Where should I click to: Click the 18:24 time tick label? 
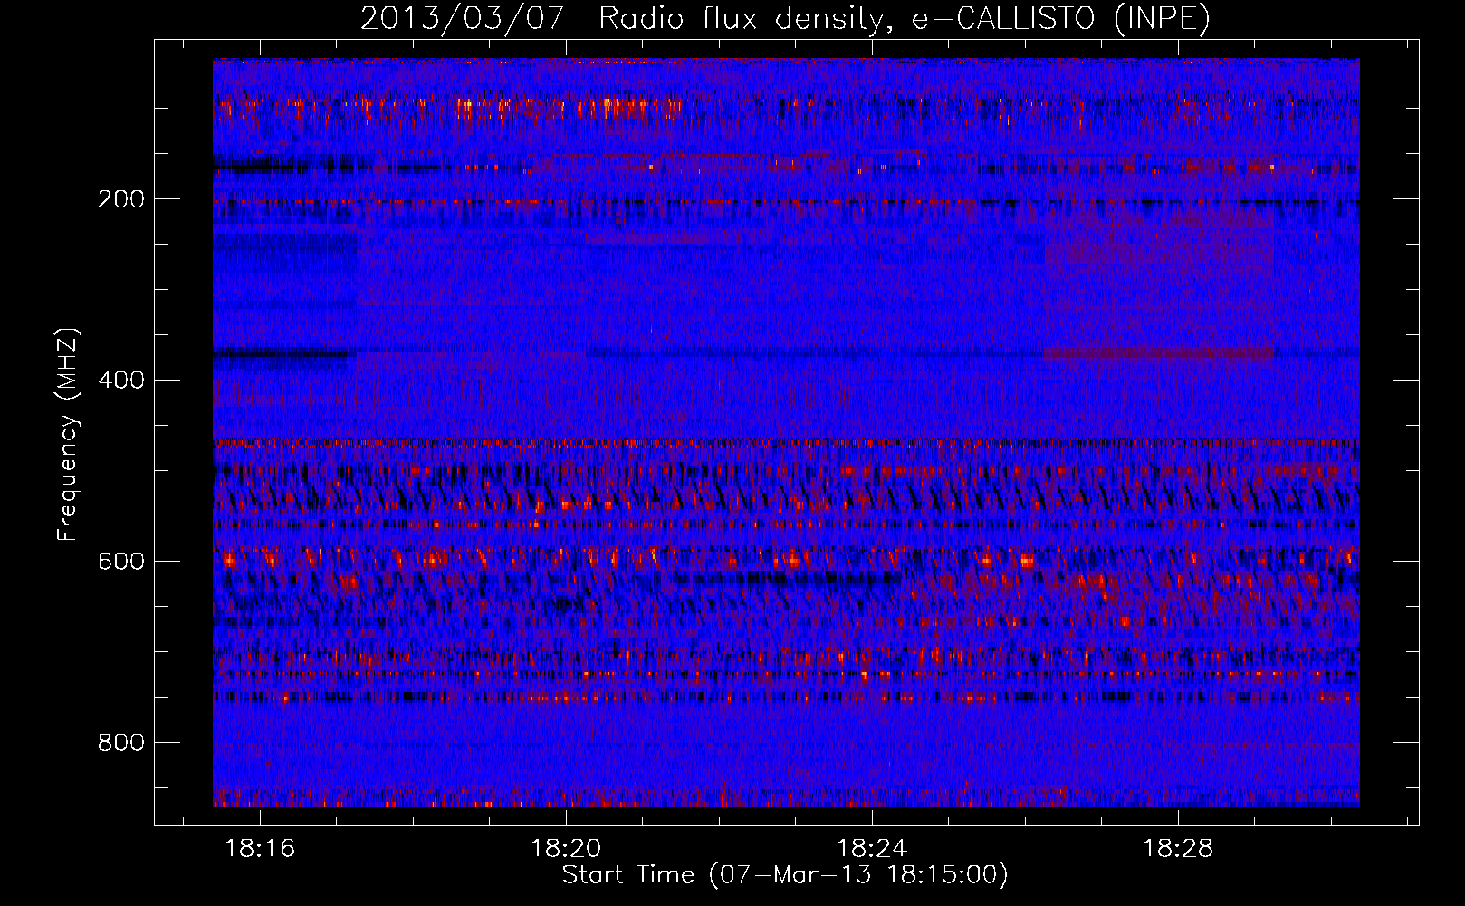click(872, 849)
